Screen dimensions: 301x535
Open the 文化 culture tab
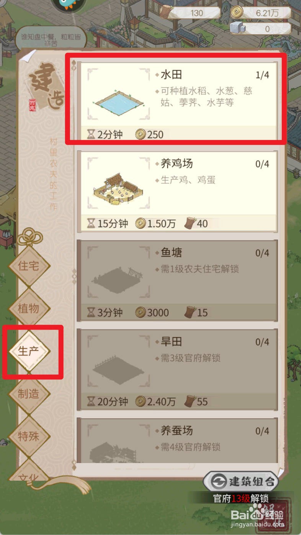point(29,474)
